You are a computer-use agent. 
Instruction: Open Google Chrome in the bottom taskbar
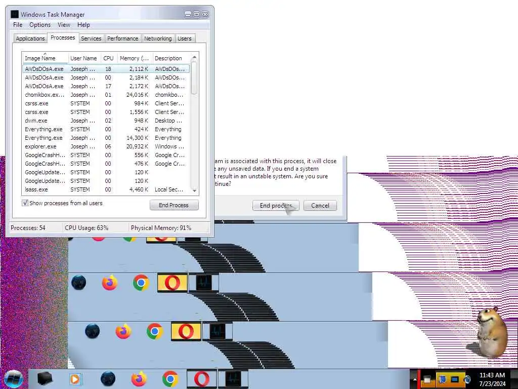[170, 379]
